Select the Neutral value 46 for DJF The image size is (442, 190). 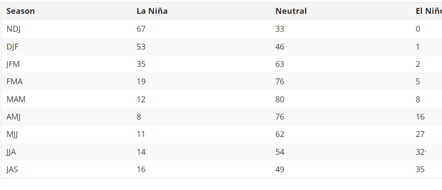click(280, 47)
